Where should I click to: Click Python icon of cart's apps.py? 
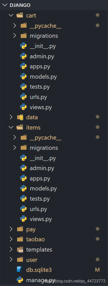(24, 66)
